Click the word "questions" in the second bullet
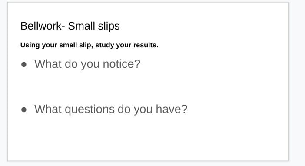 (90, 110)
